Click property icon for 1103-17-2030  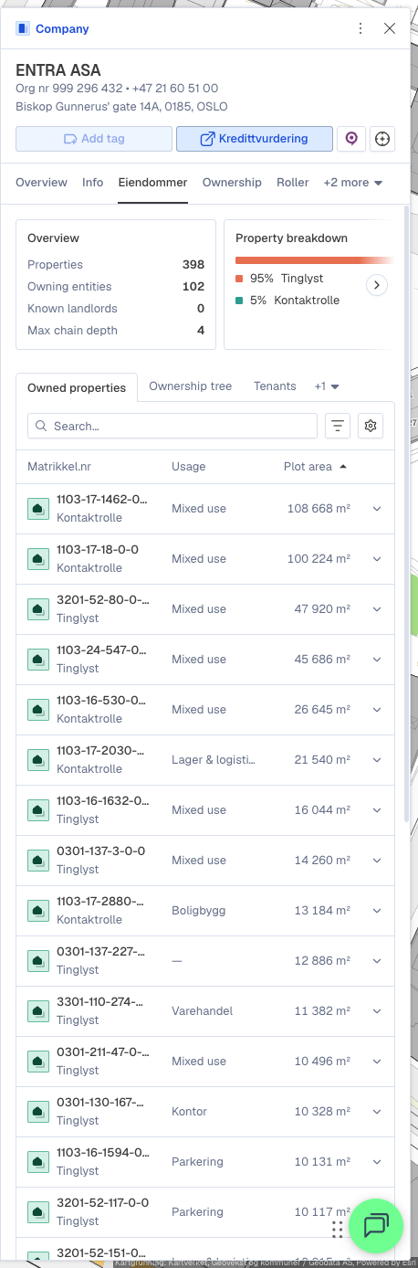coord(38,760)
